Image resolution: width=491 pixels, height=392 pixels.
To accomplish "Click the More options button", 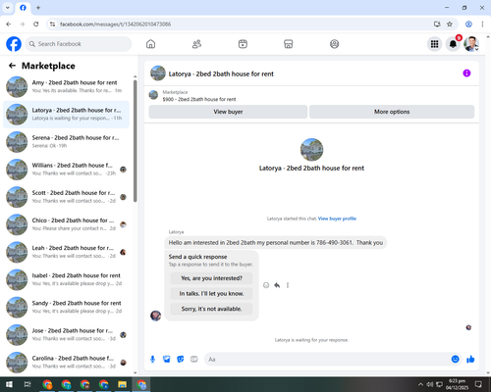I will [x=392, y=112].
